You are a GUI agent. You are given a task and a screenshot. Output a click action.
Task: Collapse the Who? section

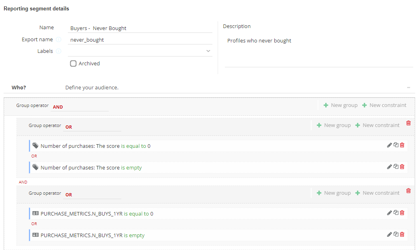pos(408,87)
